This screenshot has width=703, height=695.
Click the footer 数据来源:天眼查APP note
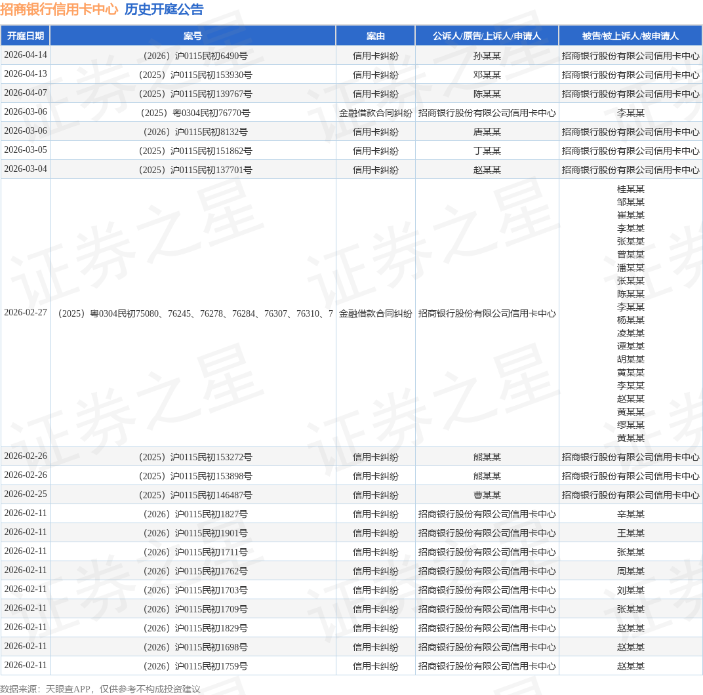pos(100,688)
